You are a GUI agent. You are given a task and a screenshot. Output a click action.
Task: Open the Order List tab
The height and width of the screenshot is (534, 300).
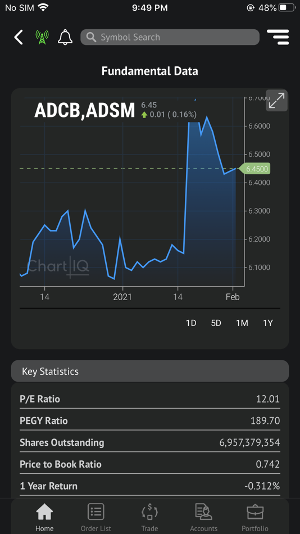[x=96, y=517]
